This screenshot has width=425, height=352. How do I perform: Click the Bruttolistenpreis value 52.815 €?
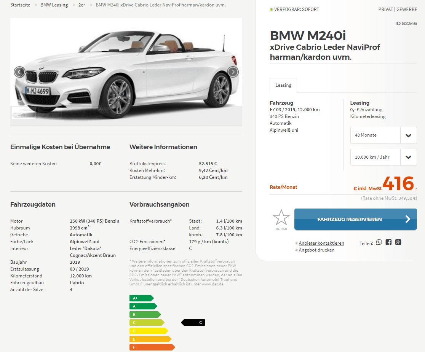coord(208,164)
